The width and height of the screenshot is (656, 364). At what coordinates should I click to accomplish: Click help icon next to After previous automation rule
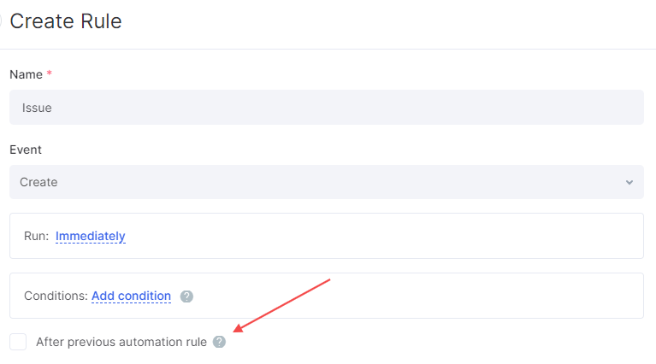[x=219, y=342]
